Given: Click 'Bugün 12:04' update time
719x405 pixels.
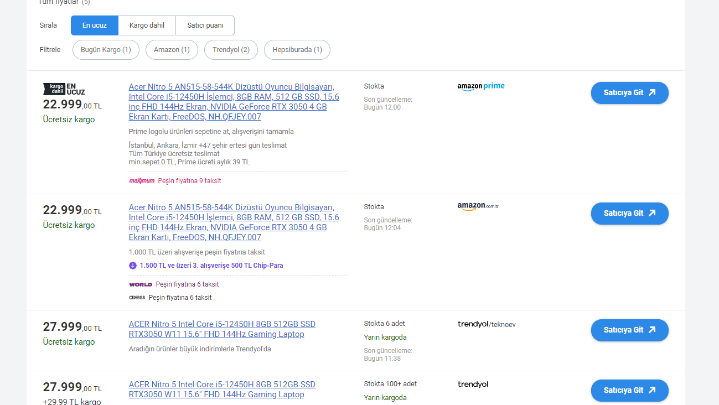Looking at the screenshot, I should [x=382, y=228].
